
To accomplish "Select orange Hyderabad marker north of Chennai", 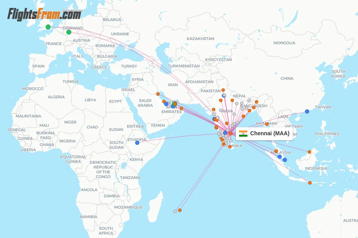I will [227, 123].
